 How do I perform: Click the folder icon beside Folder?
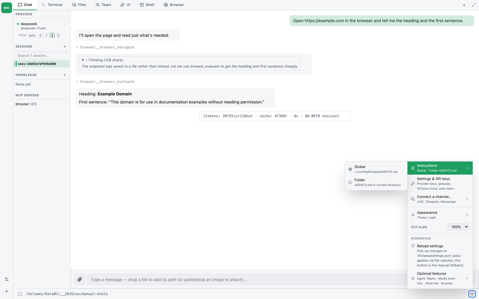(350, 182)
